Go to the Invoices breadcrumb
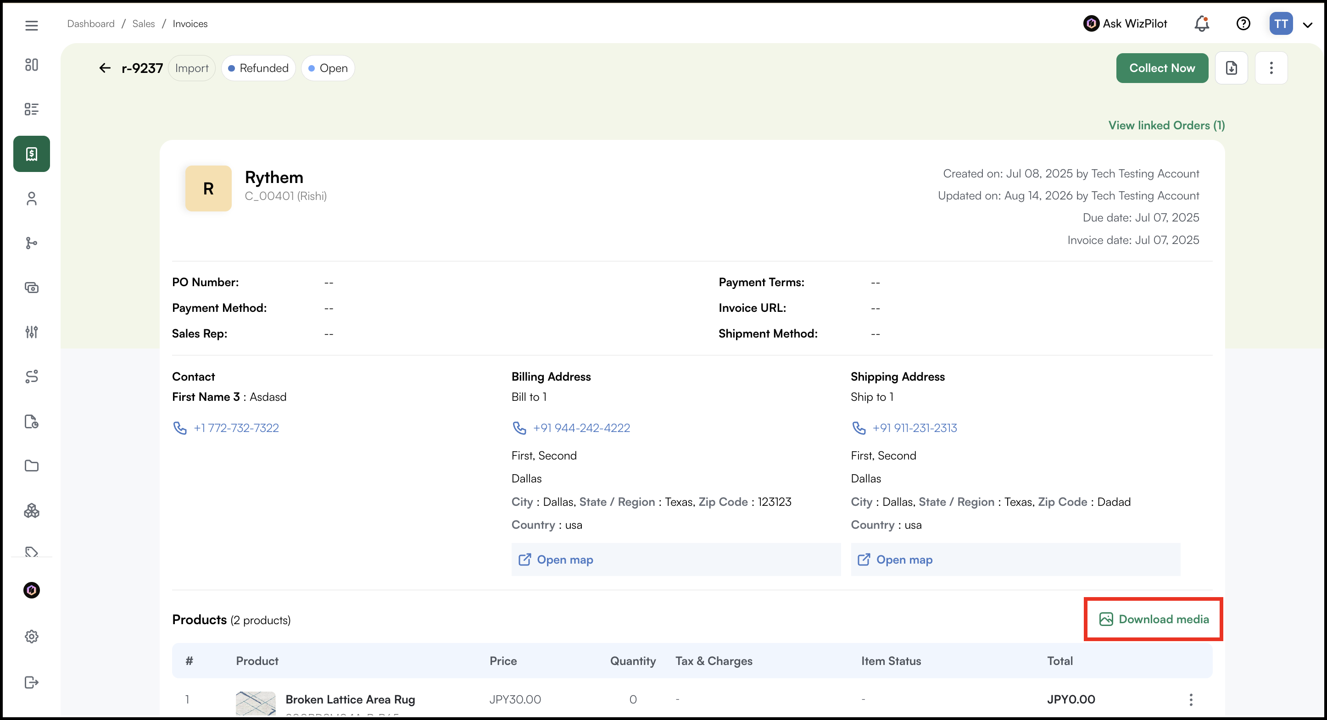This screenshot has height=720, width=1327. [190, 24]
